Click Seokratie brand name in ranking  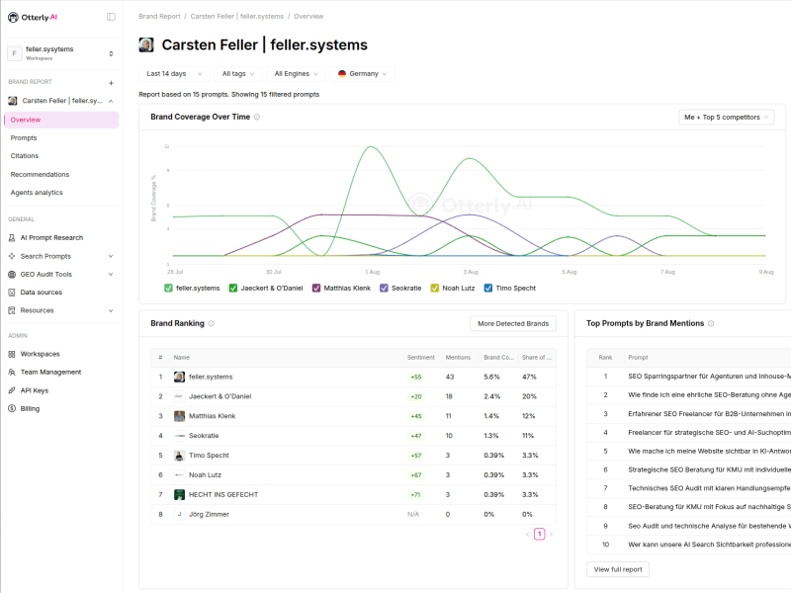click(x=204, y=436)
